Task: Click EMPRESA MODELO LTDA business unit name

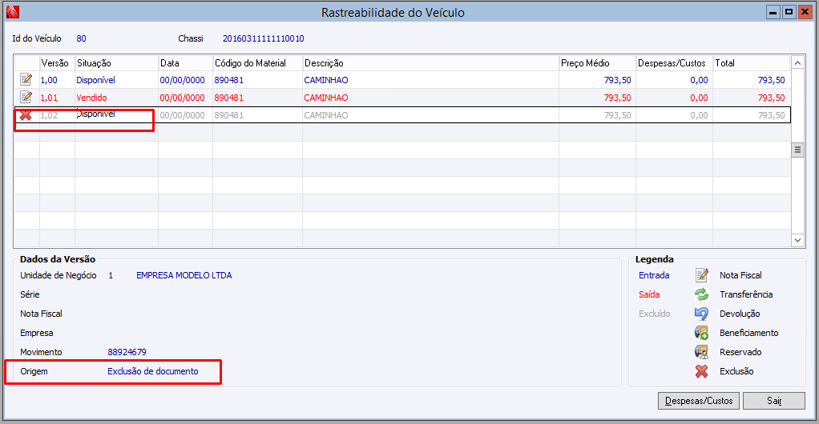Action: (x=184, y=275)
